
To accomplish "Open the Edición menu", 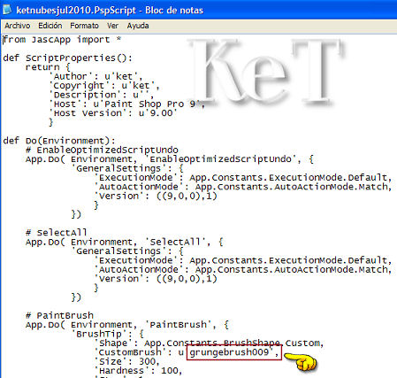I will [x=50, y=26].
